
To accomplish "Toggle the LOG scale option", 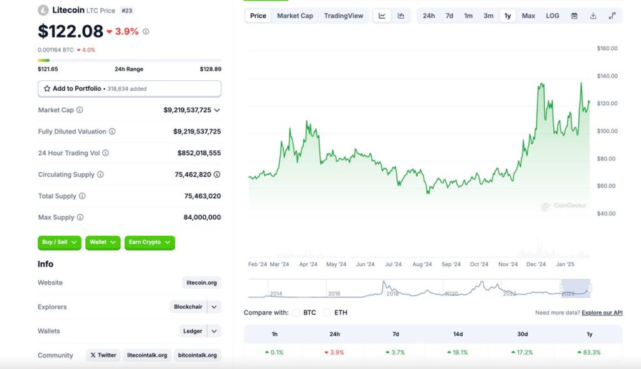I will pyautogui.click(x=552, y=16).
